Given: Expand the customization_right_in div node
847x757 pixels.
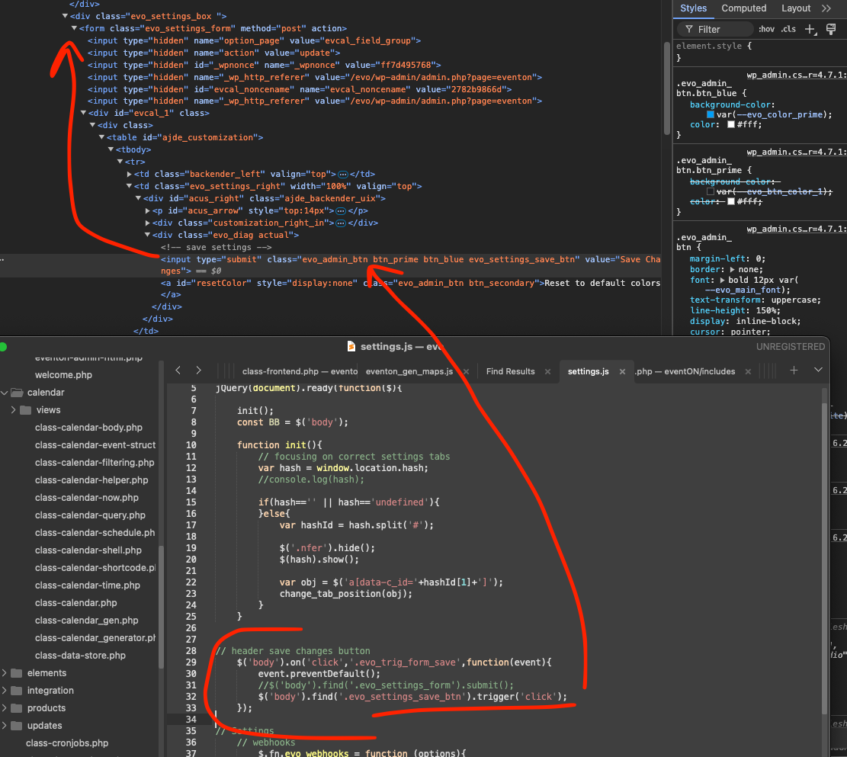Looking at the screenshot, I should point(147,223).
